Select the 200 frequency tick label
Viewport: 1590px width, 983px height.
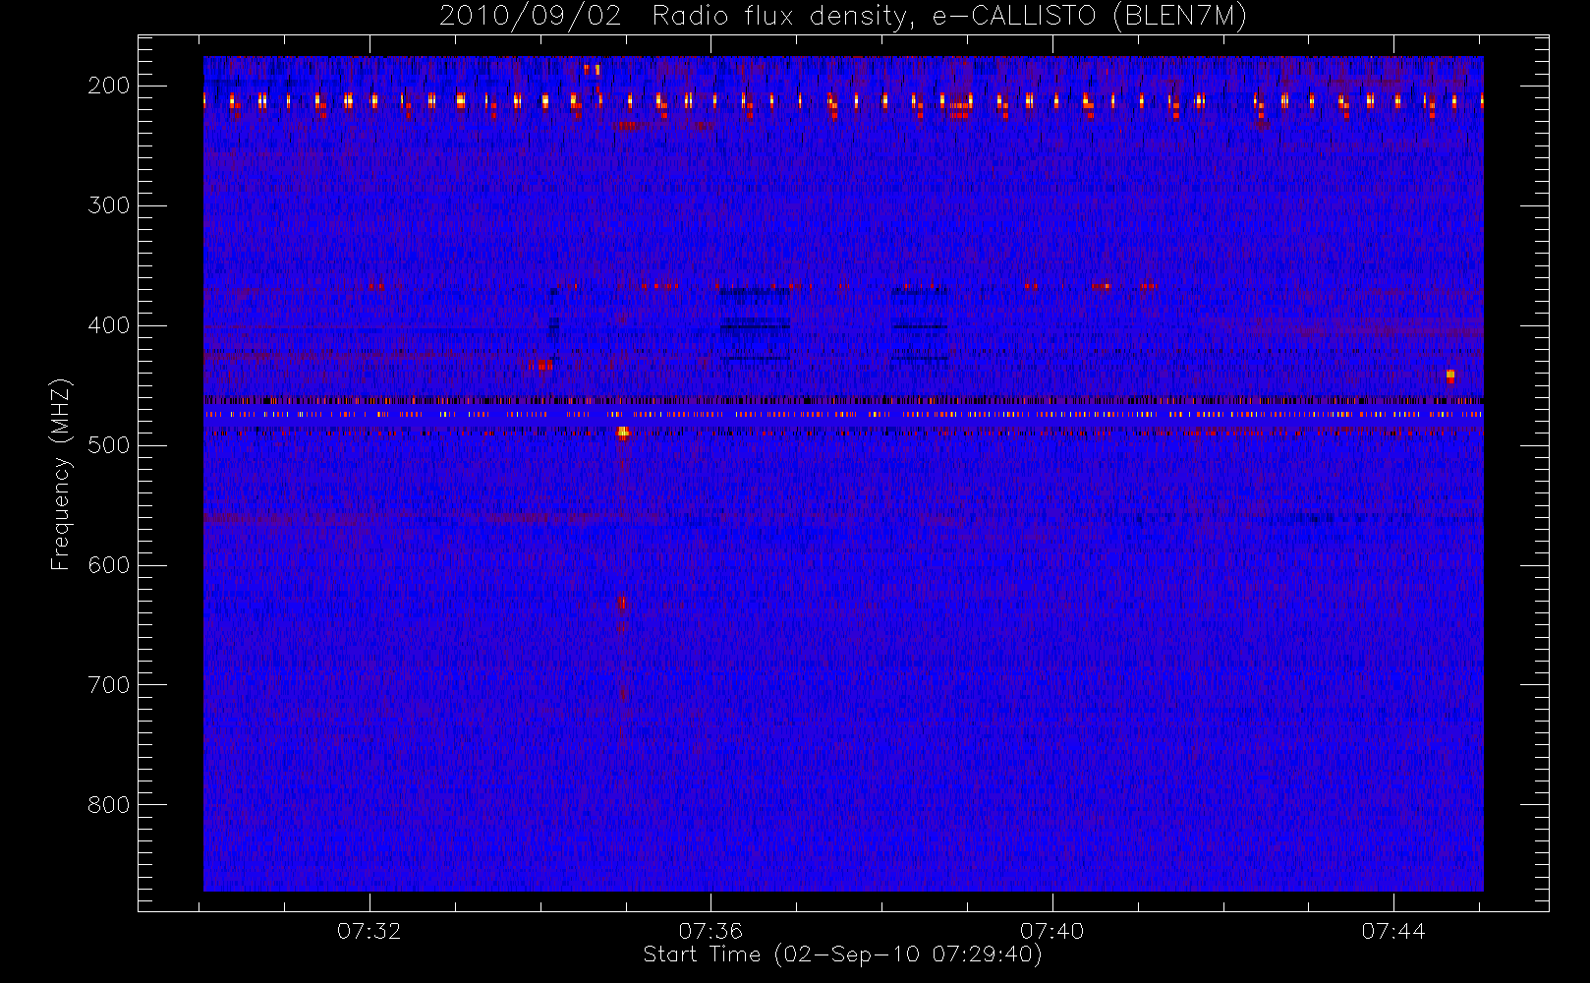109,86
